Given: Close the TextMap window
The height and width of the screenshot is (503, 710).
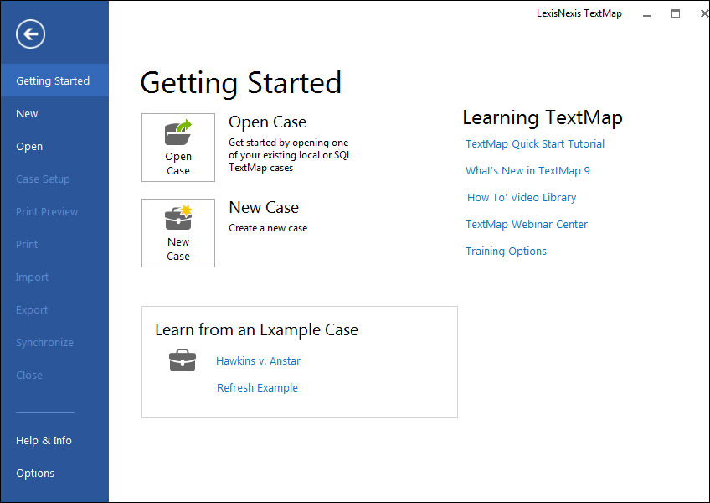Looking at the screenshot, I should point(703,13).
